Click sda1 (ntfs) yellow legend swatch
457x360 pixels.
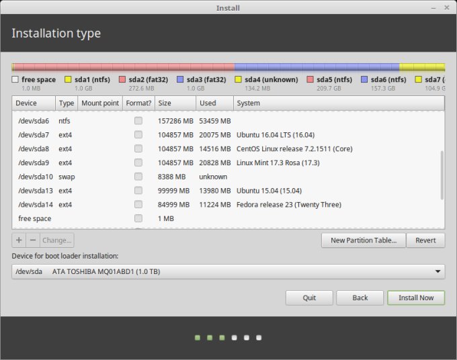coord(68,79)
